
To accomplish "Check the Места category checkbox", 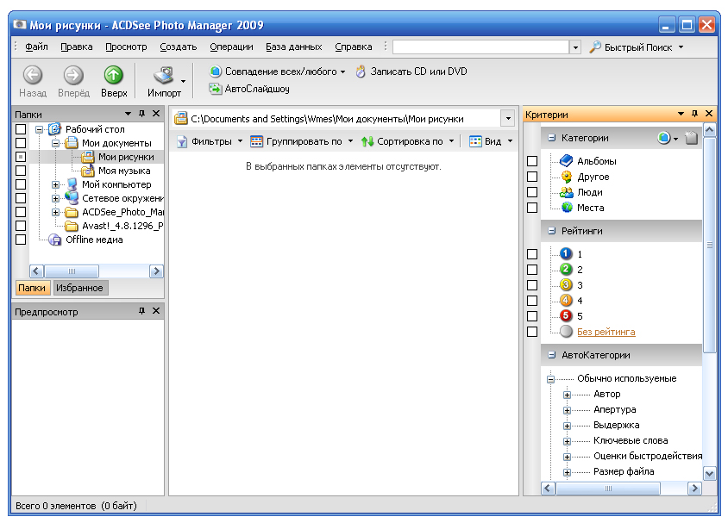I will [x=532, y=208].
